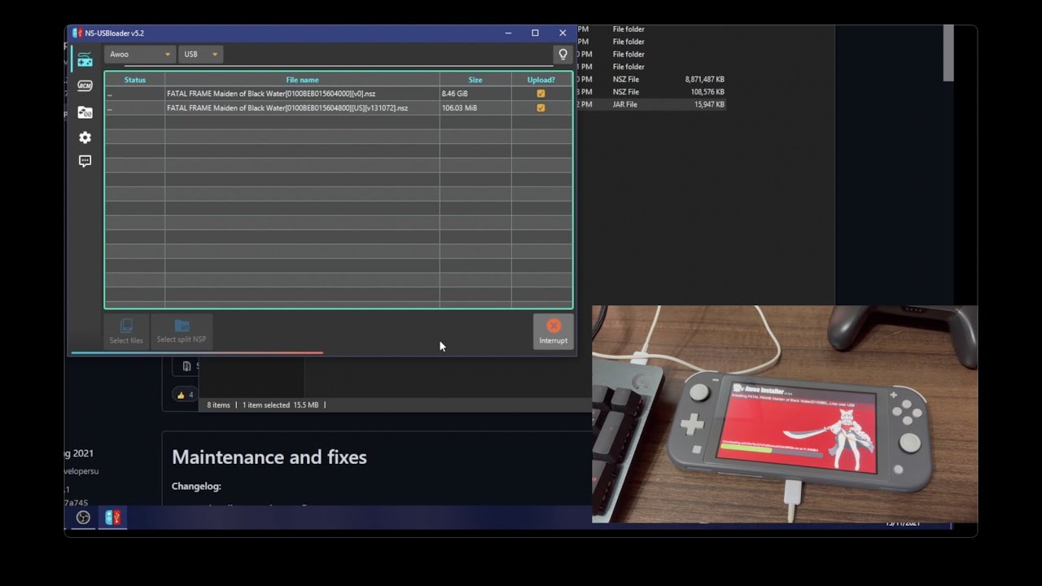Click the webcam overlay showing the Switch Lite

coord(785,414)
